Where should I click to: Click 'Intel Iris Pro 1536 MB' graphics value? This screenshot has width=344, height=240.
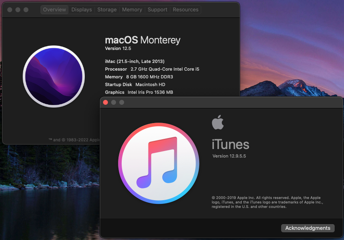pos(150,92)
